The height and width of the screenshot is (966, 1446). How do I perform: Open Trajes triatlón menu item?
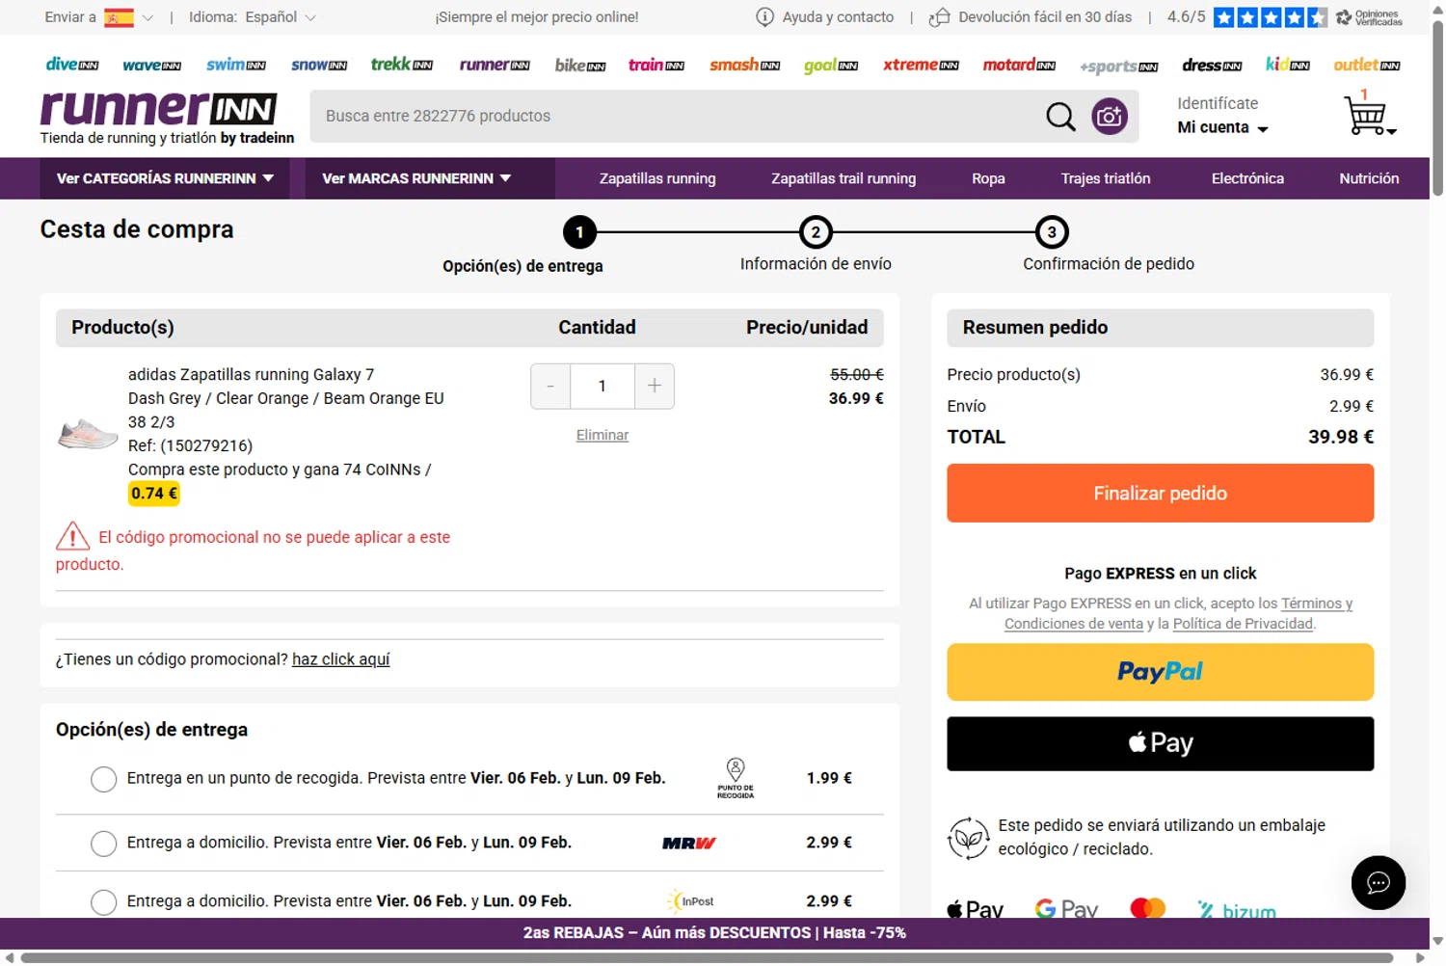(x=1106, y=178)
